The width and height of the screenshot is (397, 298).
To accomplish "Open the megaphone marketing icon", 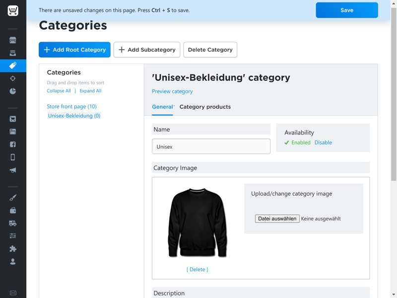I will click(x=13, y=170).
